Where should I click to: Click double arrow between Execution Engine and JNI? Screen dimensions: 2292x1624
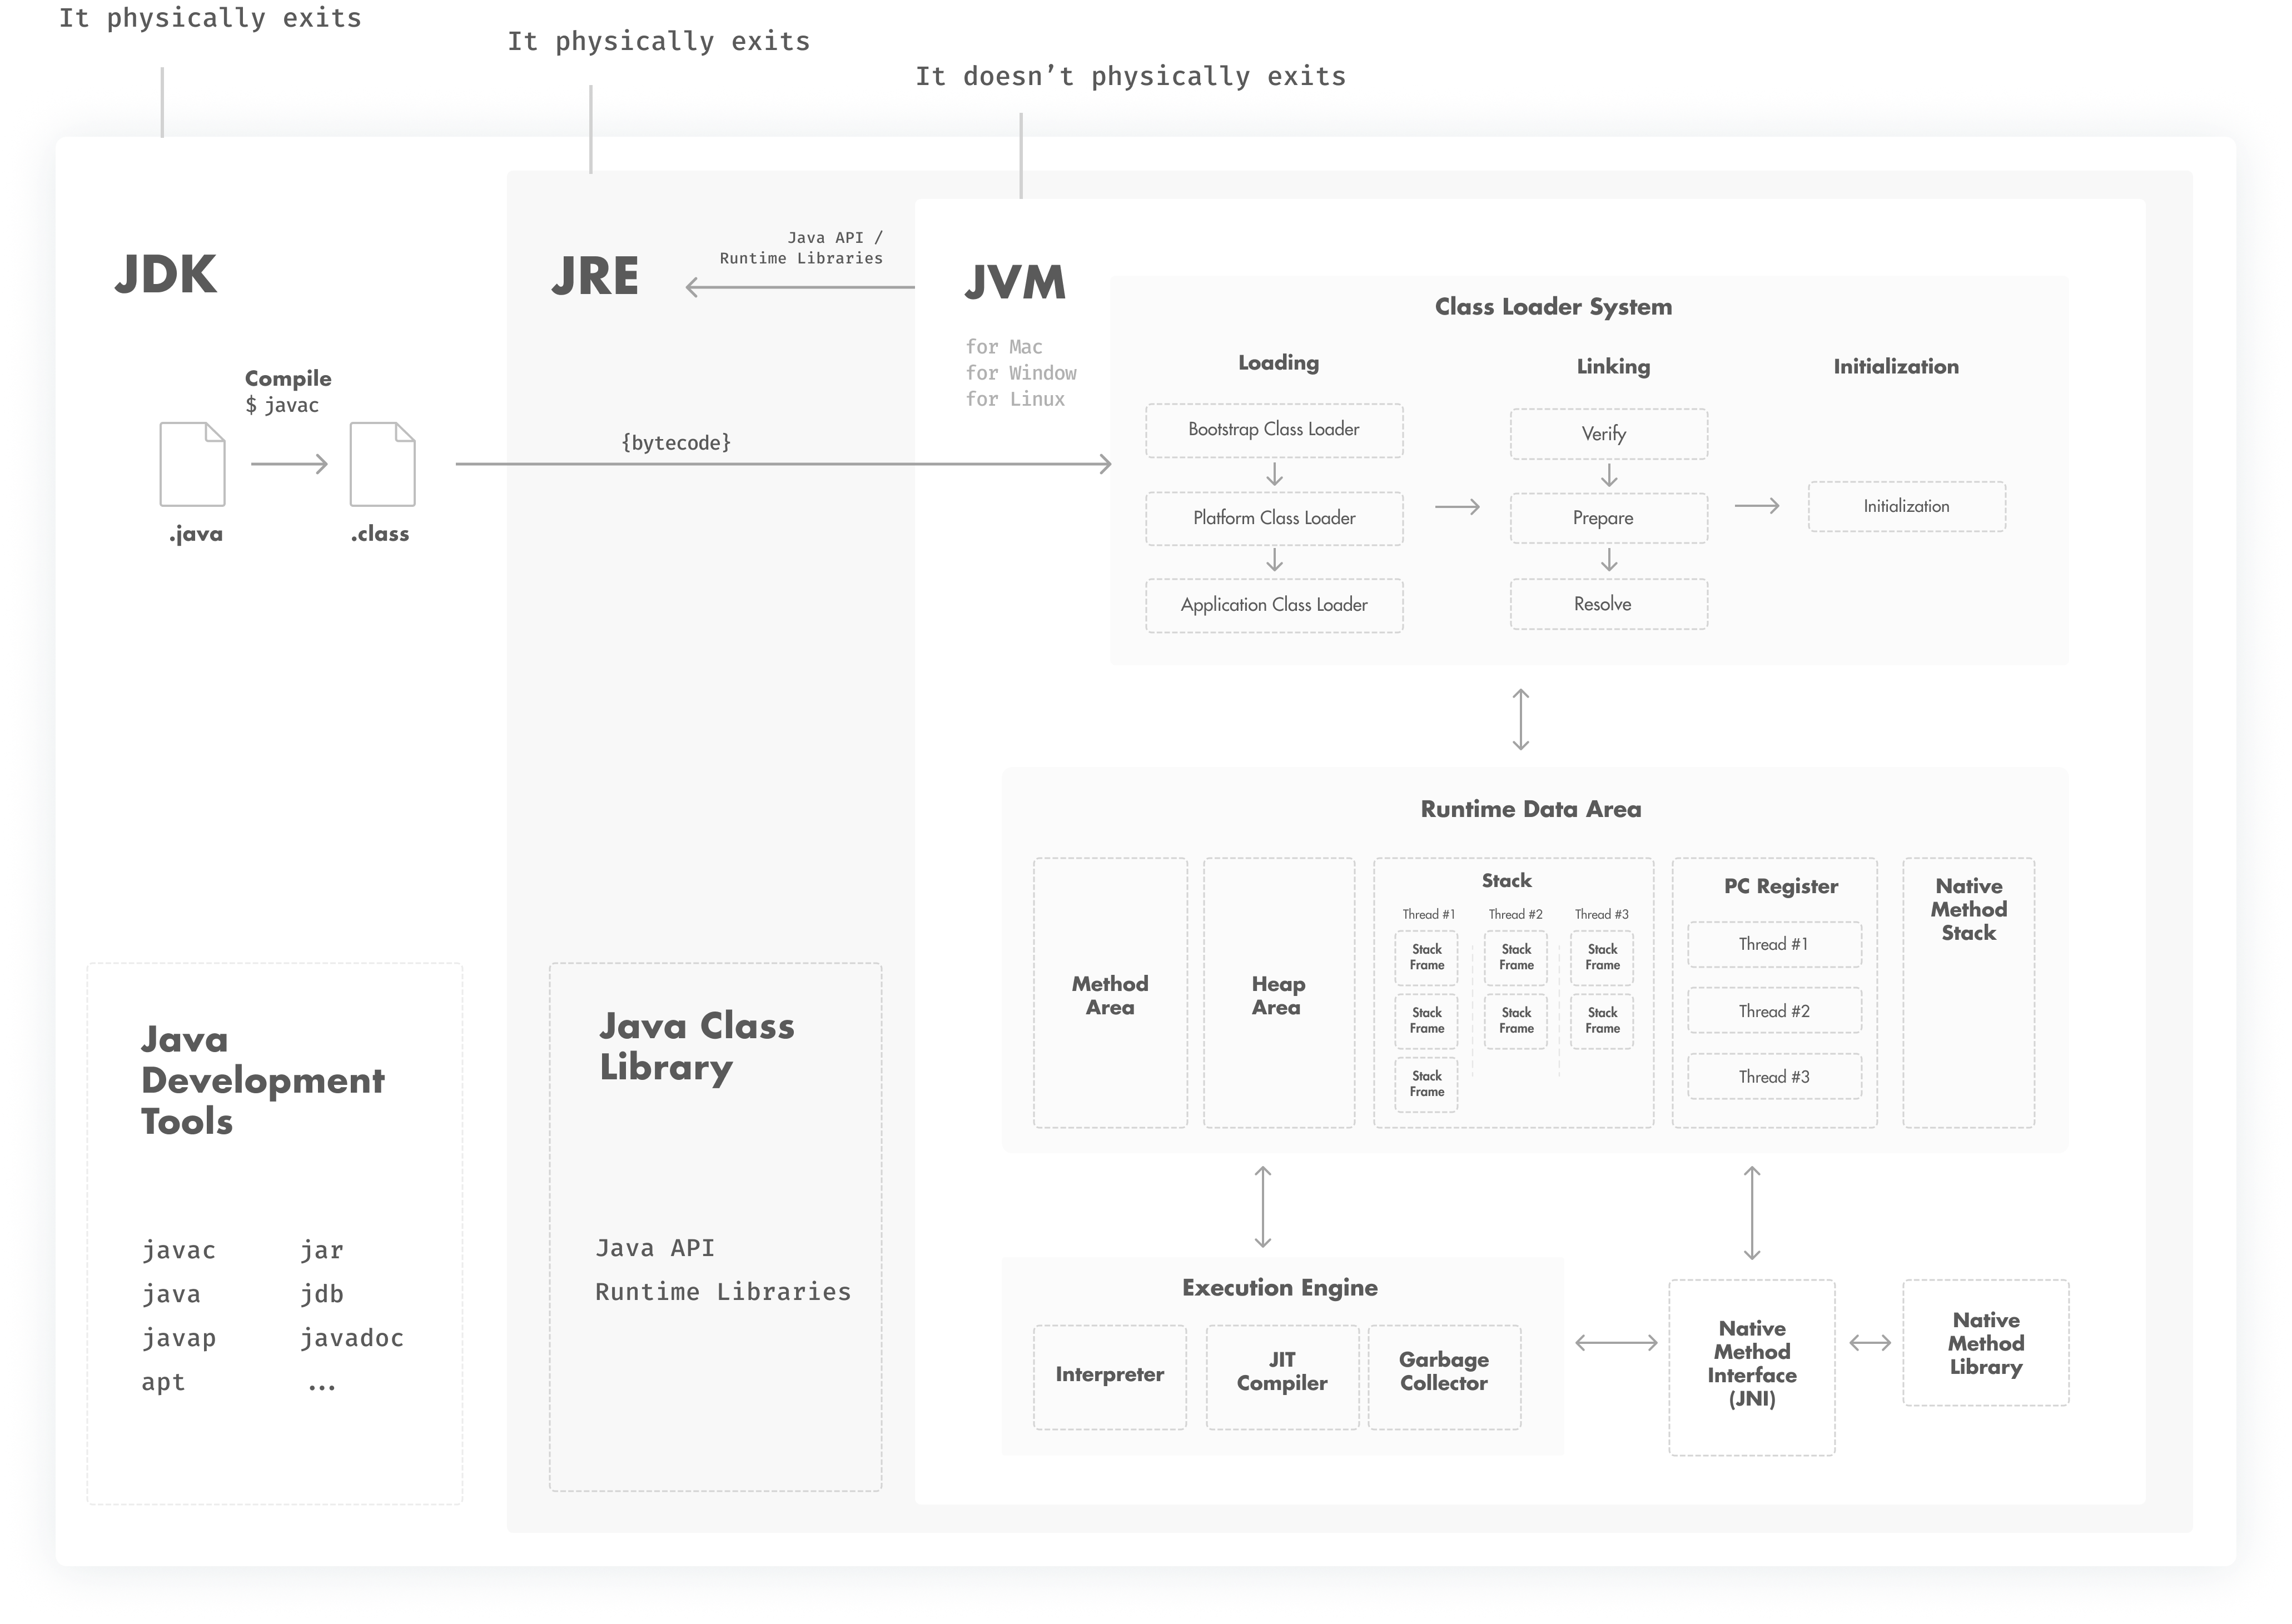tap(1616, 1343)
